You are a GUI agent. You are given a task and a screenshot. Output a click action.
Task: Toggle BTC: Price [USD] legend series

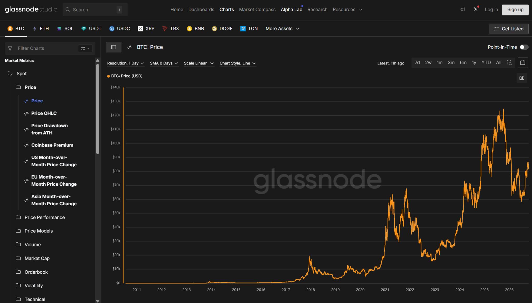point(125,76)
